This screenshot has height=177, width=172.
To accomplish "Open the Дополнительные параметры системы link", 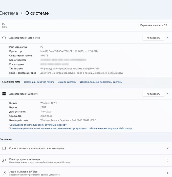I will click(101, 82).
